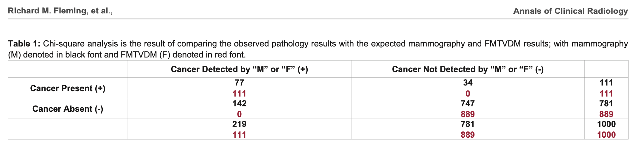The image size is (635, 146).
Task: Click the black column total 219
Action: [x=239, y=124]
